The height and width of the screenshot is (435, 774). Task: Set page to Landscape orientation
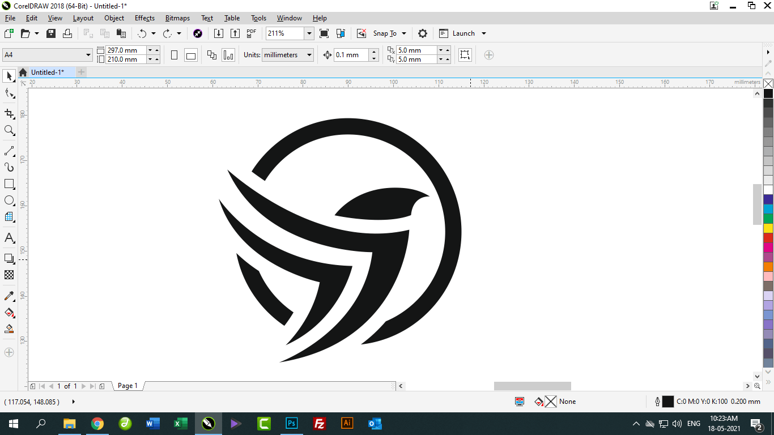coord(191,55)
